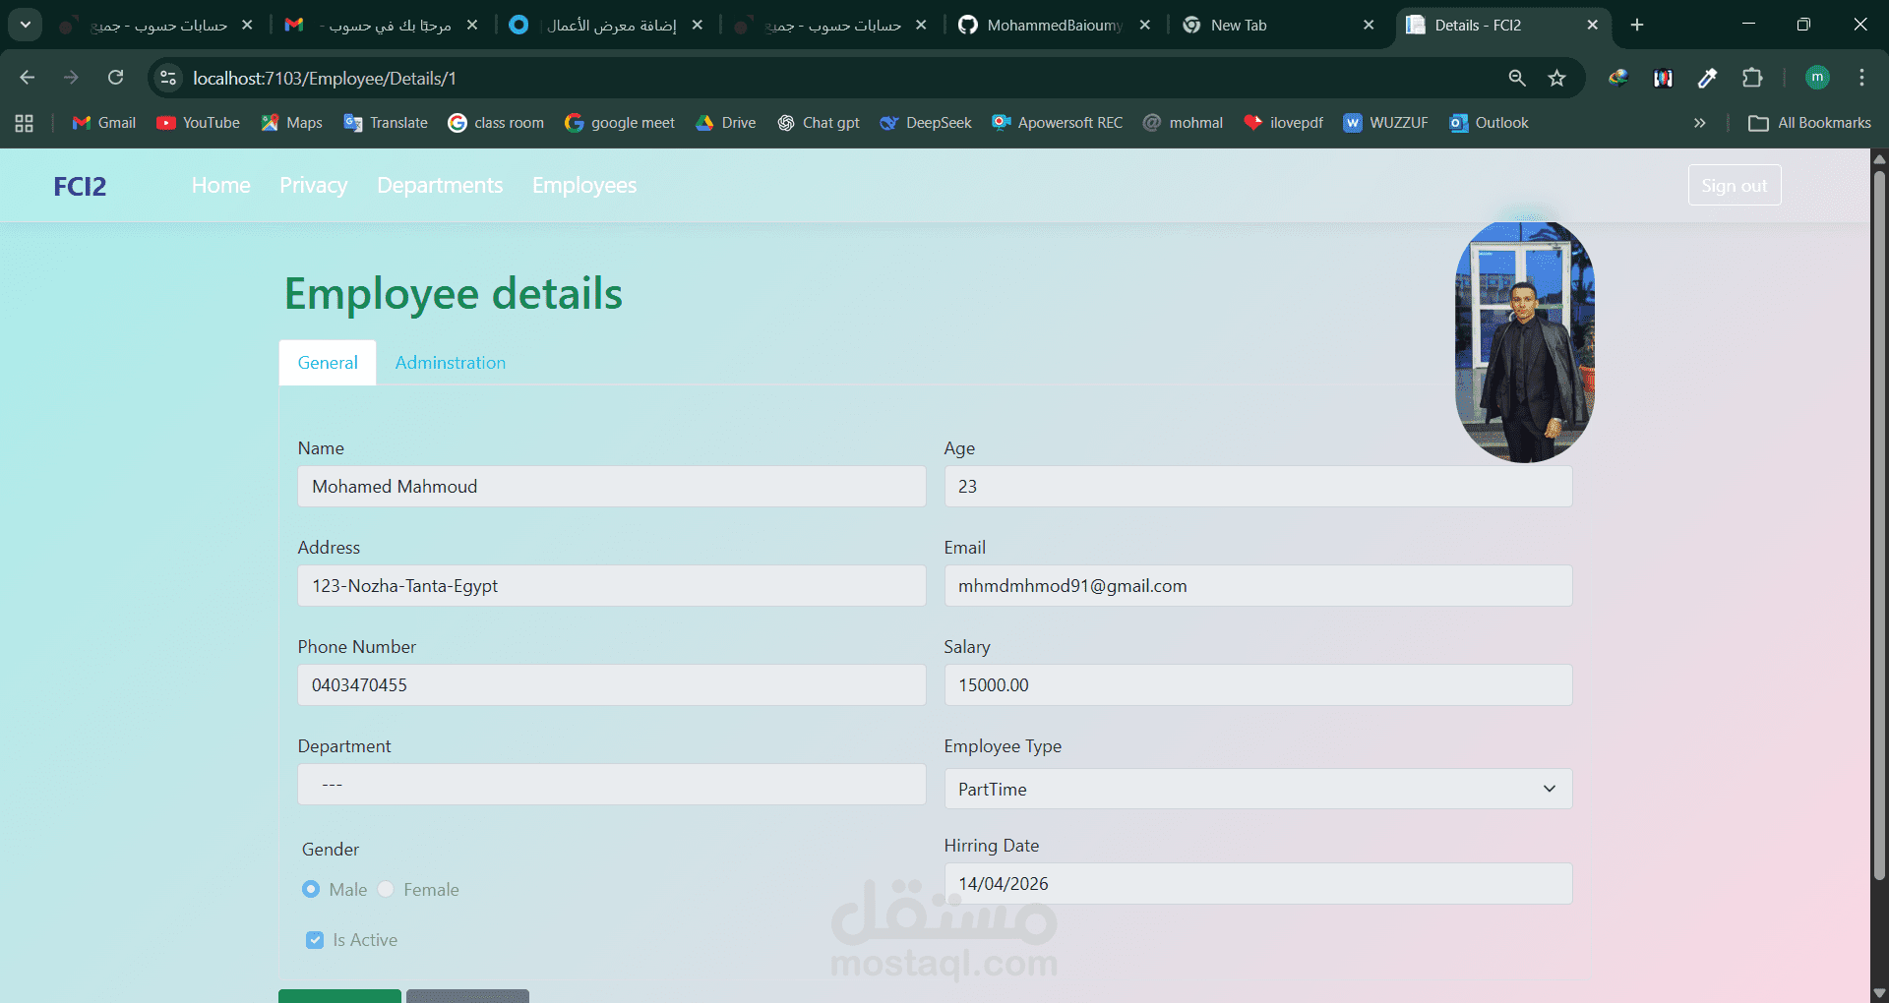Image resolution: width=1889 pixels, height=1003 pixels.
Task: Go to Home in the navbar
Action: 221,185
